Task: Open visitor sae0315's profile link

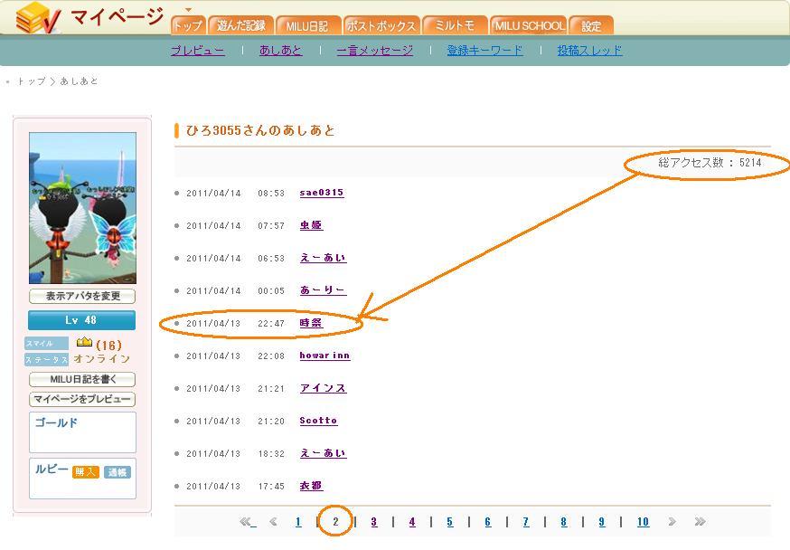Action: pos(322,193)
